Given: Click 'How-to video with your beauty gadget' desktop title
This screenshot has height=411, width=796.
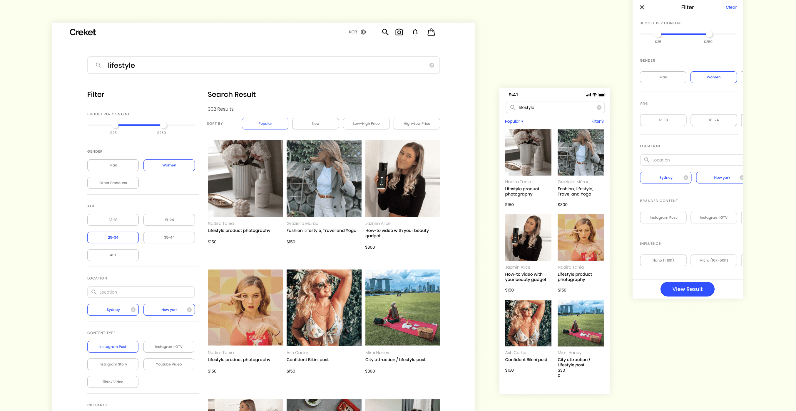Looking at the screenshot, I should (397, 233).
